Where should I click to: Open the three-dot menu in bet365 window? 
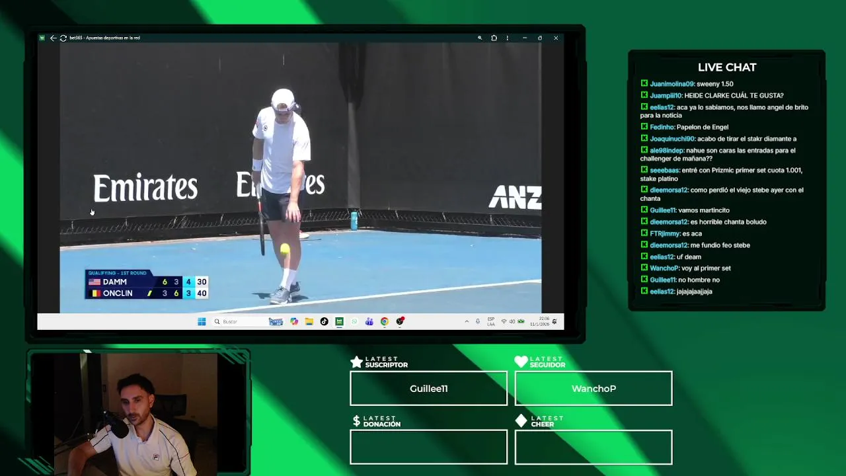point(508,38)
